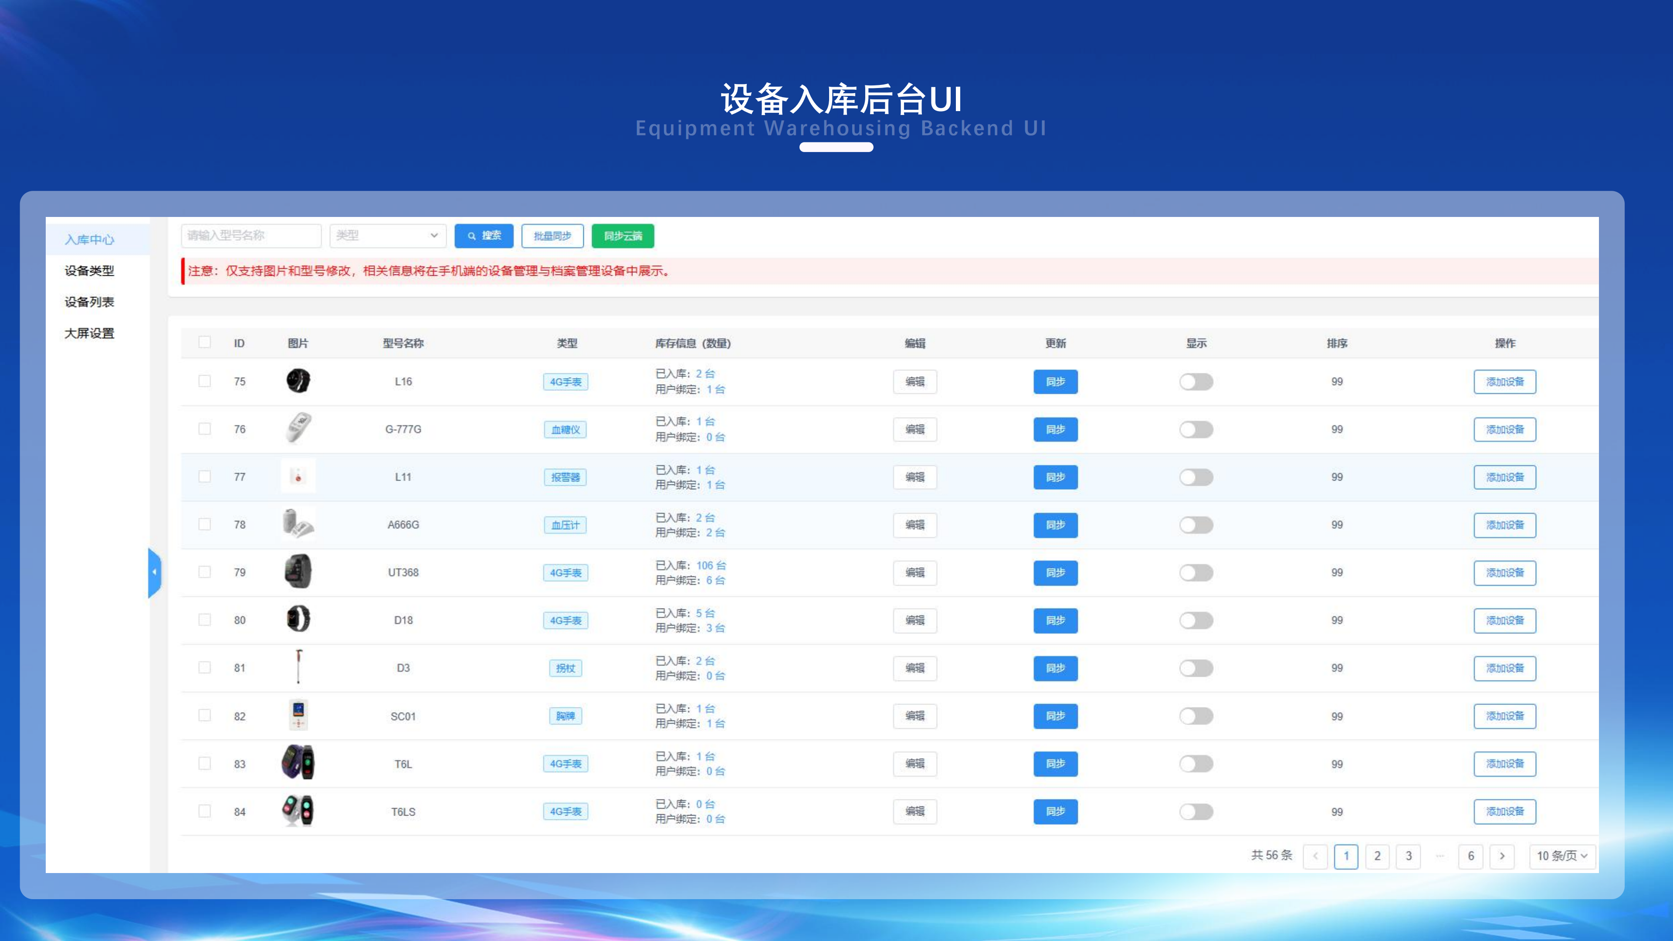Viewport: 1673px width, 941px height.
Task: Jump to page 6 in pagination
Action: pos(1470,856)
